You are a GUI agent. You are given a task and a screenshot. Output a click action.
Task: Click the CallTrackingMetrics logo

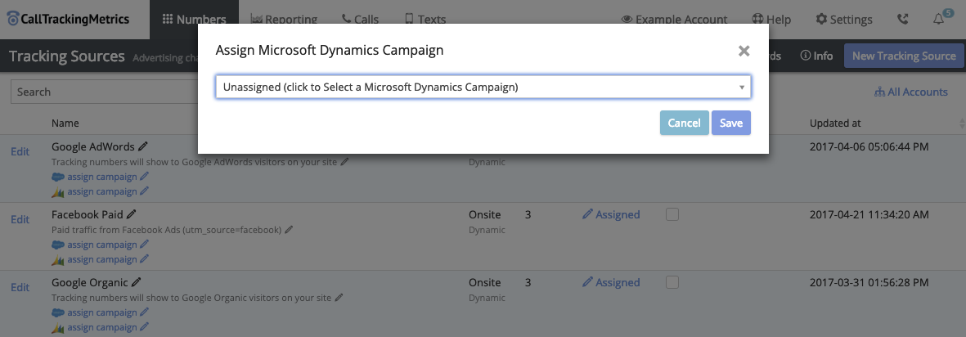[x=68, y=20]
